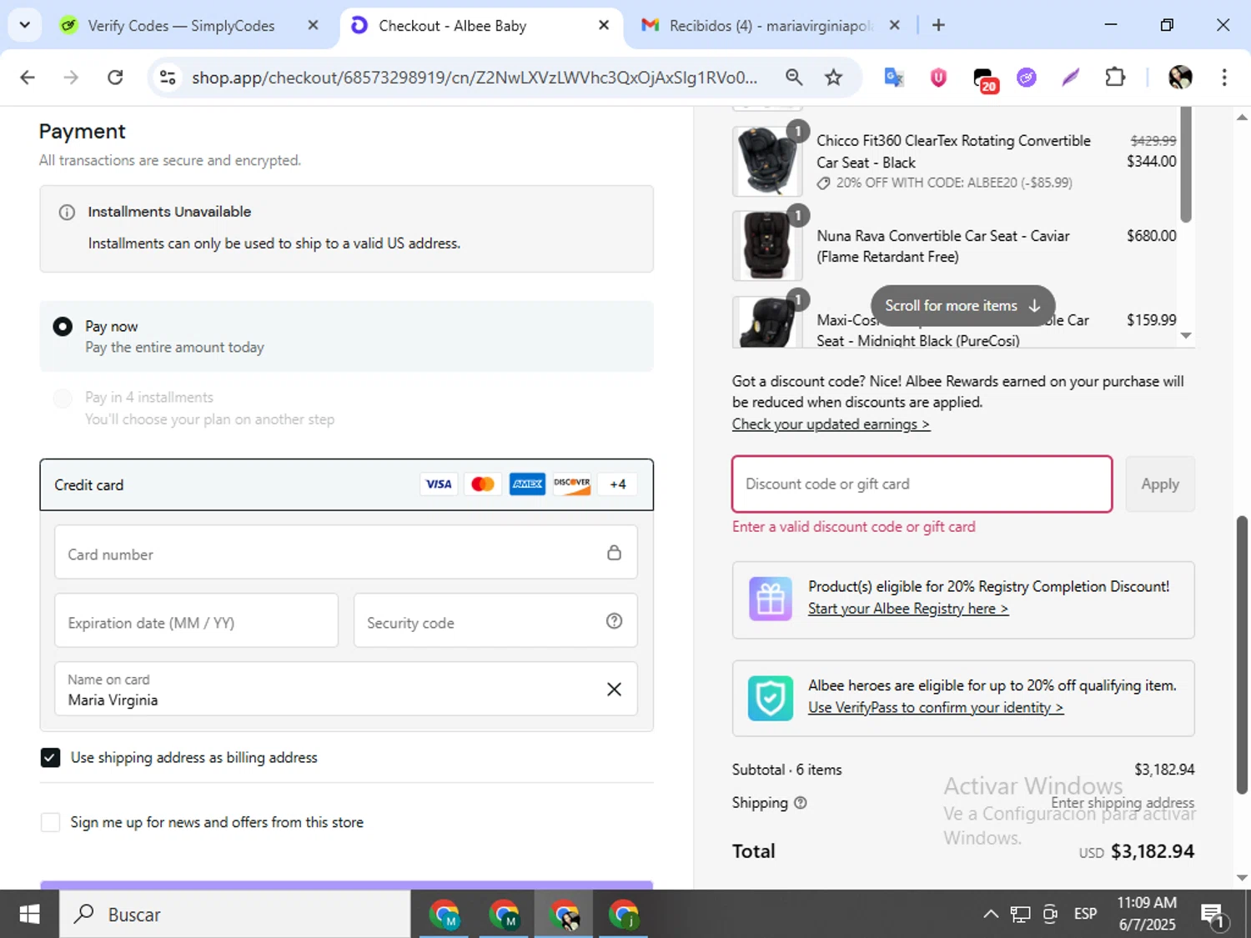The width and height of the screenshot is (1251, 938).
Task: Focus the Discount code or gift card field
Action: (x=922, y=484)
